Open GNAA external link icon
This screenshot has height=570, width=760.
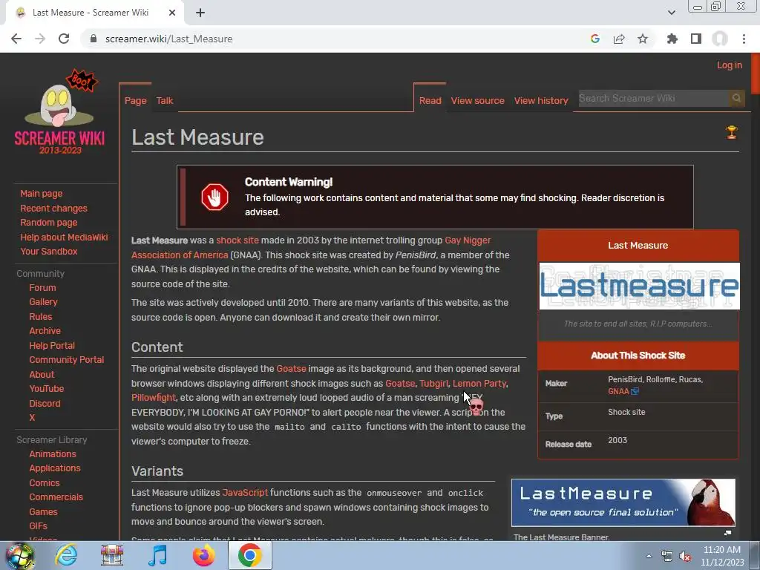pos(635,391)
